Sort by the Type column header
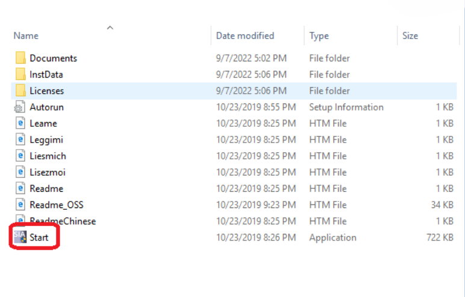Image resolution: width=465 pixels, height=297 pixels. (x=319, y=36)
